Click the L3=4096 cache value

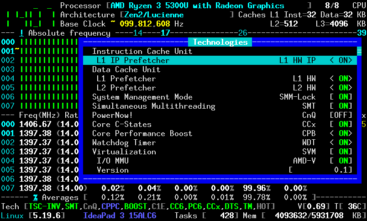(x=332, y=24)
